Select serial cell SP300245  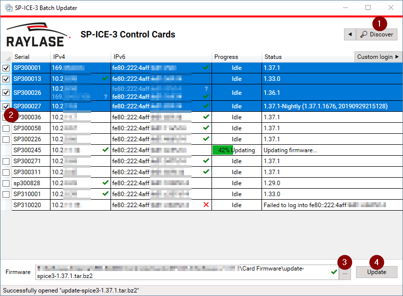tap(31, 150)
